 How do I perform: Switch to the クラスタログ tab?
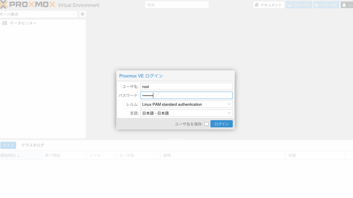32,145
